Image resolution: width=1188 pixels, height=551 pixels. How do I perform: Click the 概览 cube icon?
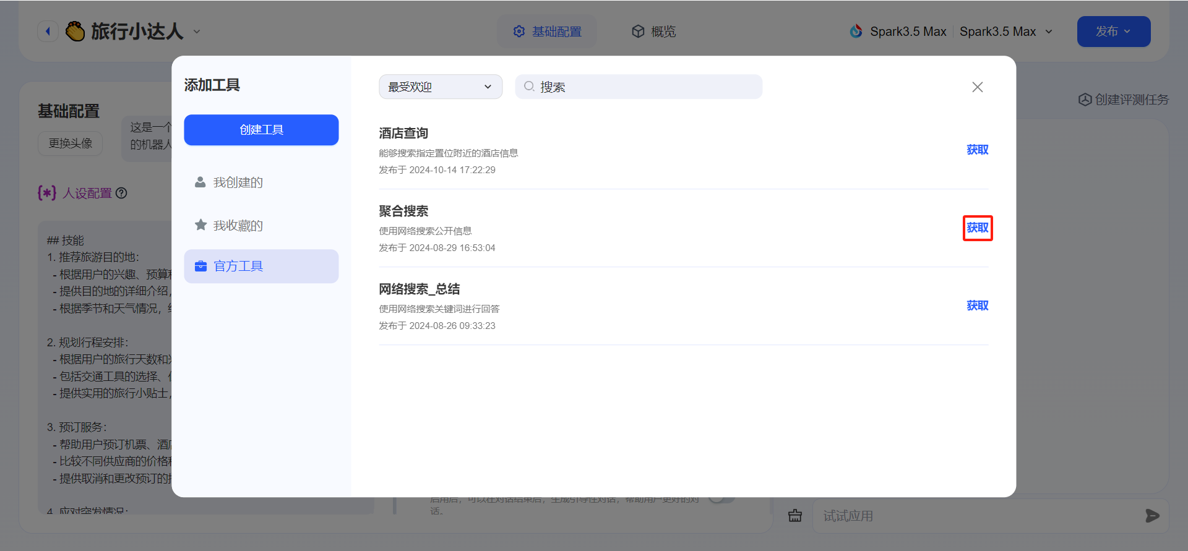638,32
